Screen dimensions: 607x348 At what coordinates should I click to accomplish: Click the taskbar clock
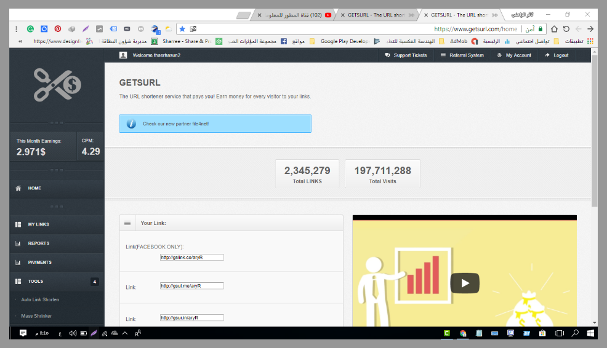tap(42, 333)
